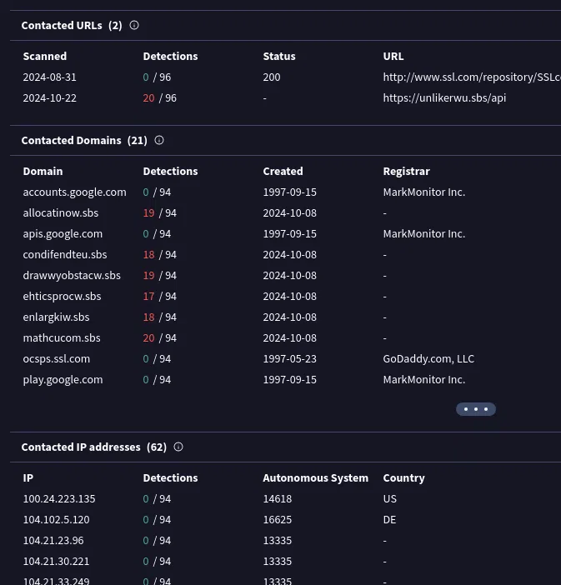This screenshot has width=561, height=585.
Task: Click the created date 1997-05-23
Action: coord(289,359)
